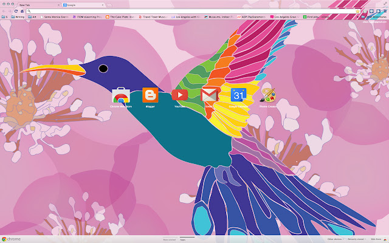Launch the Blogger app icon
The image size is (389, 243).
pyautogui.click(x=150, y=95)
